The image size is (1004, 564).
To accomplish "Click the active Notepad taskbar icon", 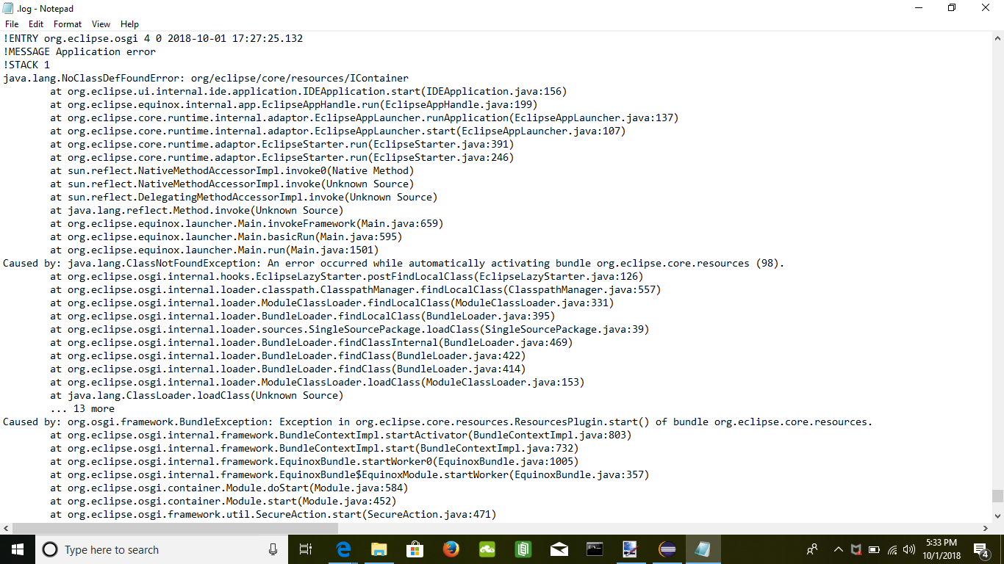I will (703, 549).
